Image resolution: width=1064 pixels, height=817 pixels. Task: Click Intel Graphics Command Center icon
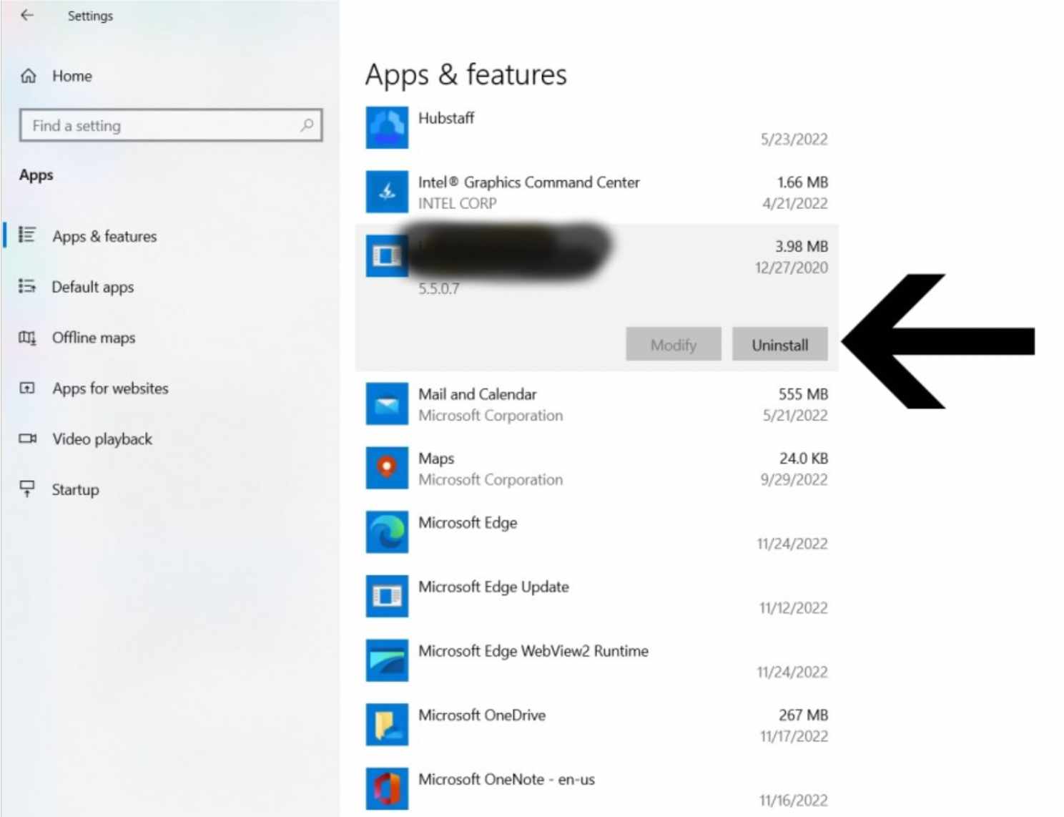tap(387, 192)
